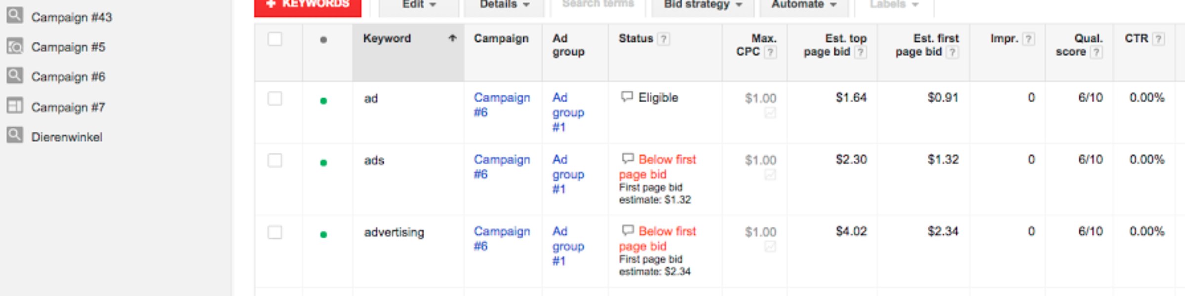Open the Edit dropdown
Screen dimensions: 1185x296
(419, 5)
